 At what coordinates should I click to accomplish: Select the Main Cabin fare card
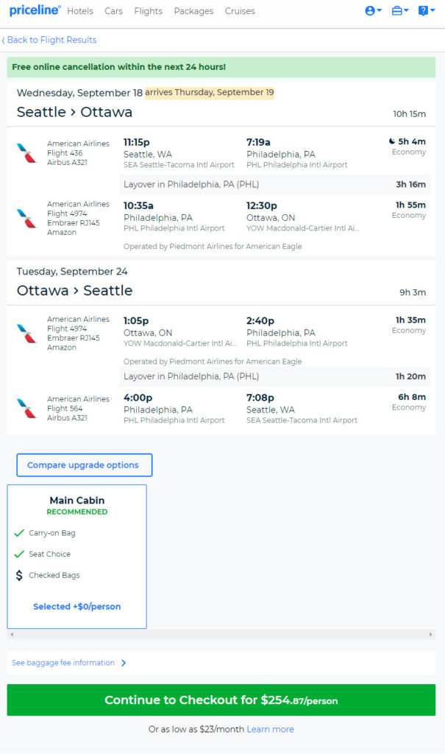click(x=77, y=557)
